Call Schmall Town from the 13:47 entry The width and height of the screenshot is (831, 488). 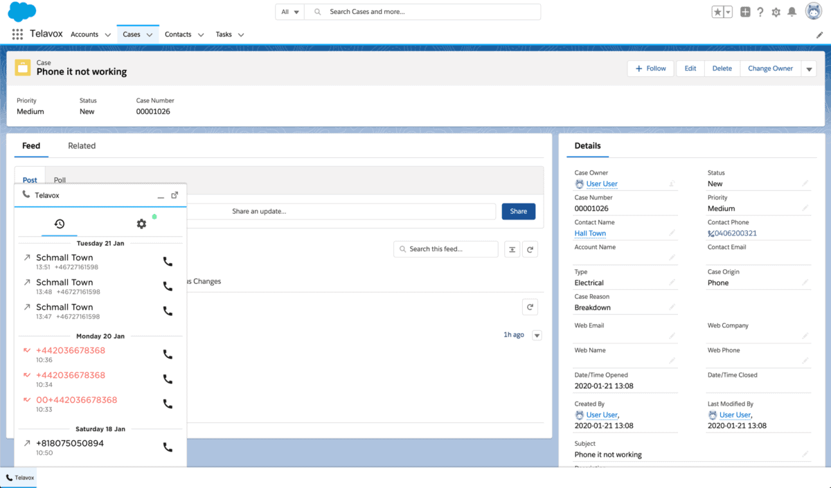point(168,311)
